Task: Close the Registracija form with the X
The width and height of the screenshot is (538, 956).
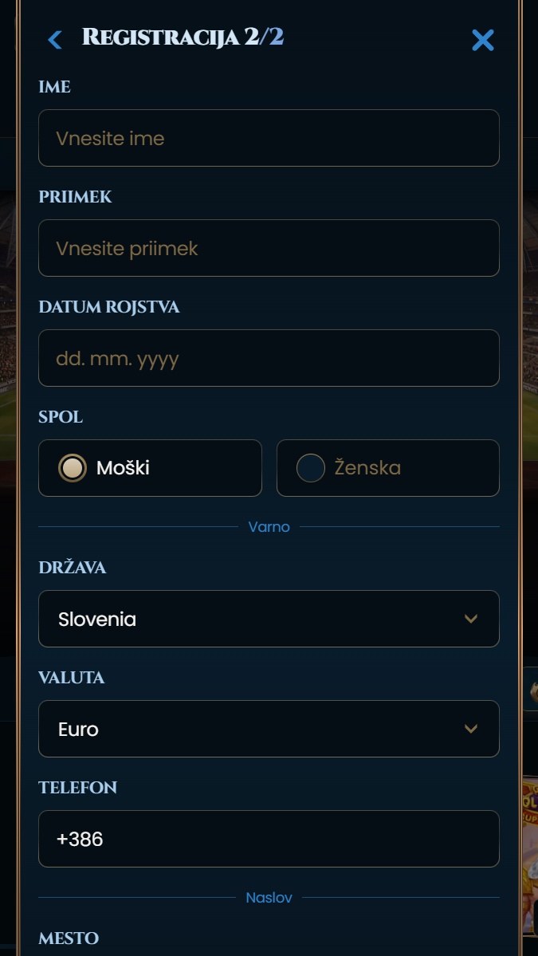Action: (x=482, y=40)
